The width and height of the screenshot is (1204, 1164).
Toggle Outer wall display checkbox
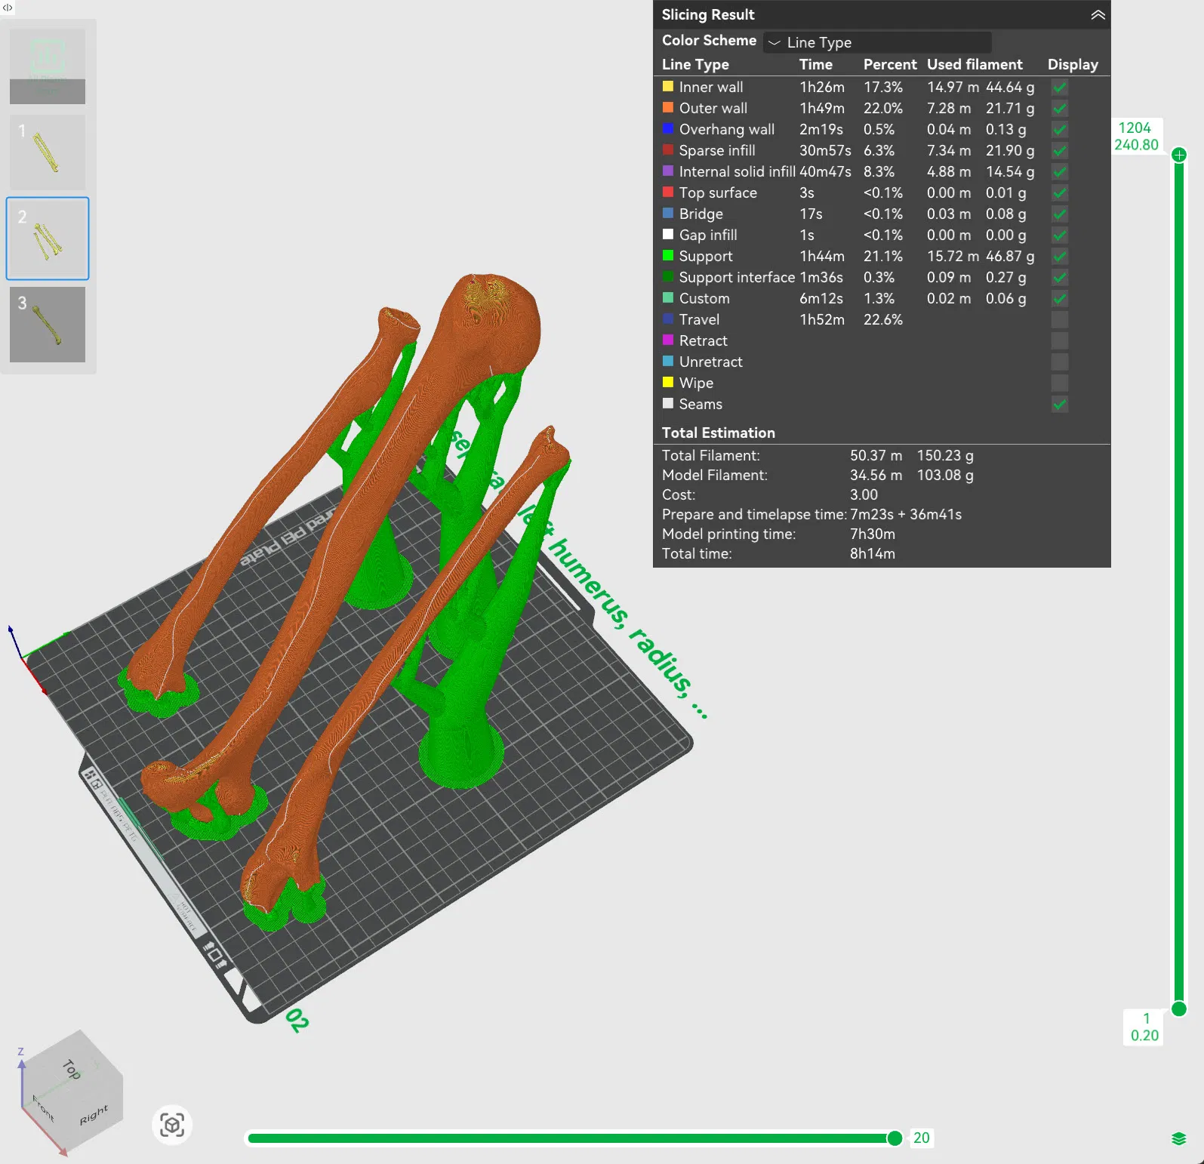[x=1060, y=108]
